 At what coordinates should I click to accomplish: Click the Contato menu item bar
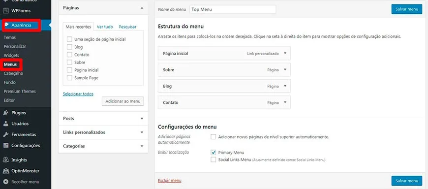[x=224, y=102]
